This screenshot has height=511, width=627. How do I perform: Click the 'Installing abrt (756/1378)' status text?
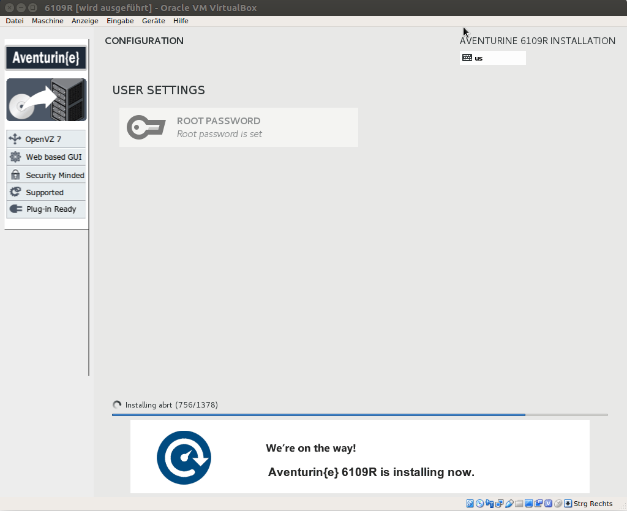tap(171, 405)
